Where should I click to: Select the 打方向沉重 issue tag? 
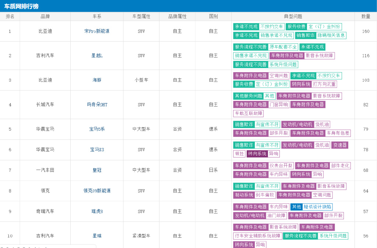[324, 84]
